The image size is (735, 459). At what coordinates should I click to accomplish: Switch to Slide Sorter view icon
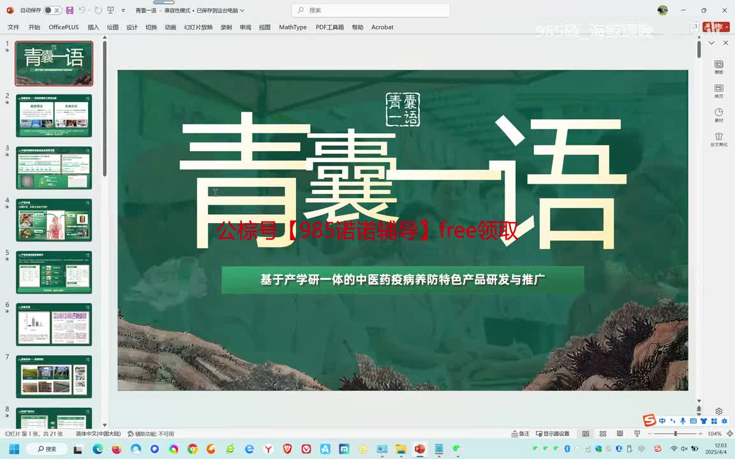click(603, 433)
